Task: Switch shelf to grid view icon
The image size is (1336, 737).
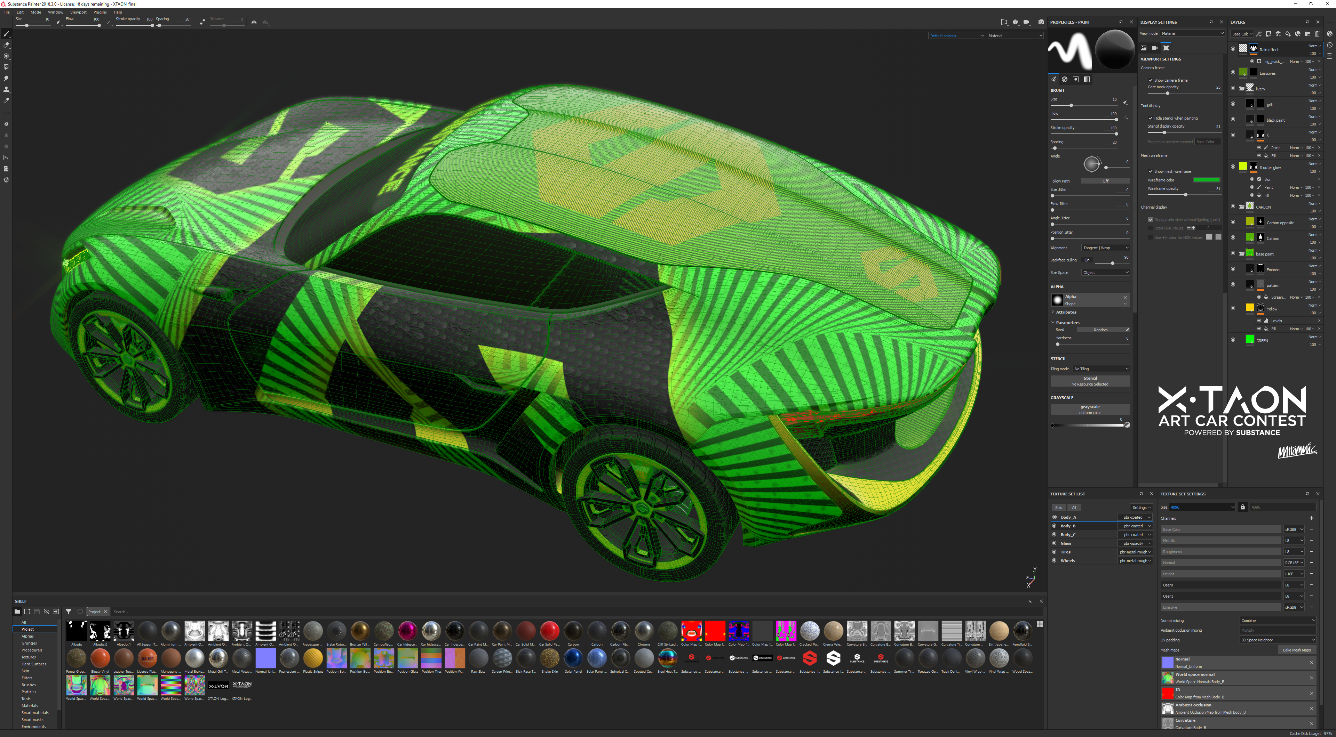Action: click(x=1040, y=624)
